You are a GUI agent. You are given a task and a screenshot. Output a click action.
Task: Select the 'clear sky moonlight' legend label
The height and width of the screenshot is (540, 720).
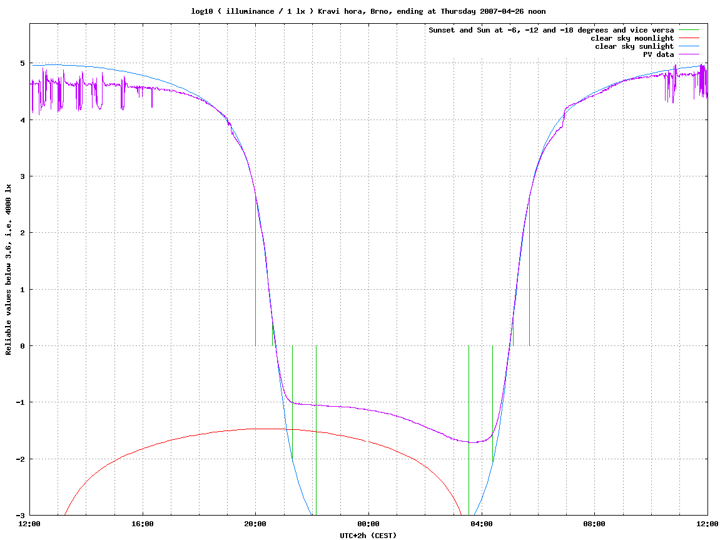632,38
